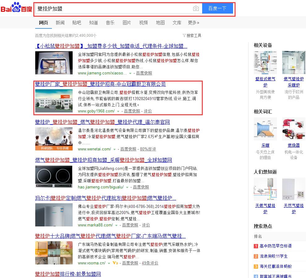Click the V3 badge next to www.vooma.cn
This screenshot has height=278, width=306.
click(x=116, y=263)
